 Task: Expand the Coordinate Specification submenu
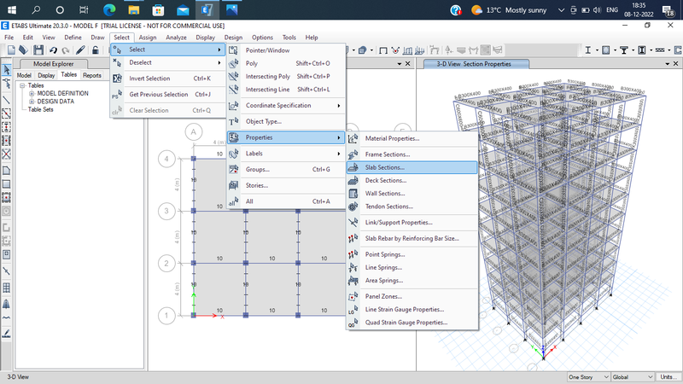[286, 105]
